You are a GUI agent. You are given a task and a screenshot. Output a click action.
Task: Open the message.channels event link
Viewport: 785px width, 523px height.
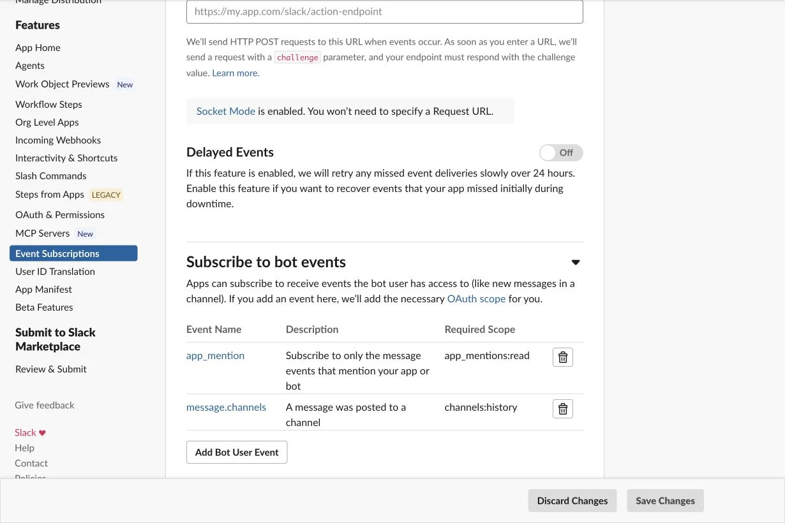point(226,407)
